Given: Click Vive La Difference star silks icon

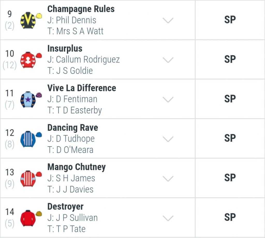Looking at the screenshot, I should [31, 99].
